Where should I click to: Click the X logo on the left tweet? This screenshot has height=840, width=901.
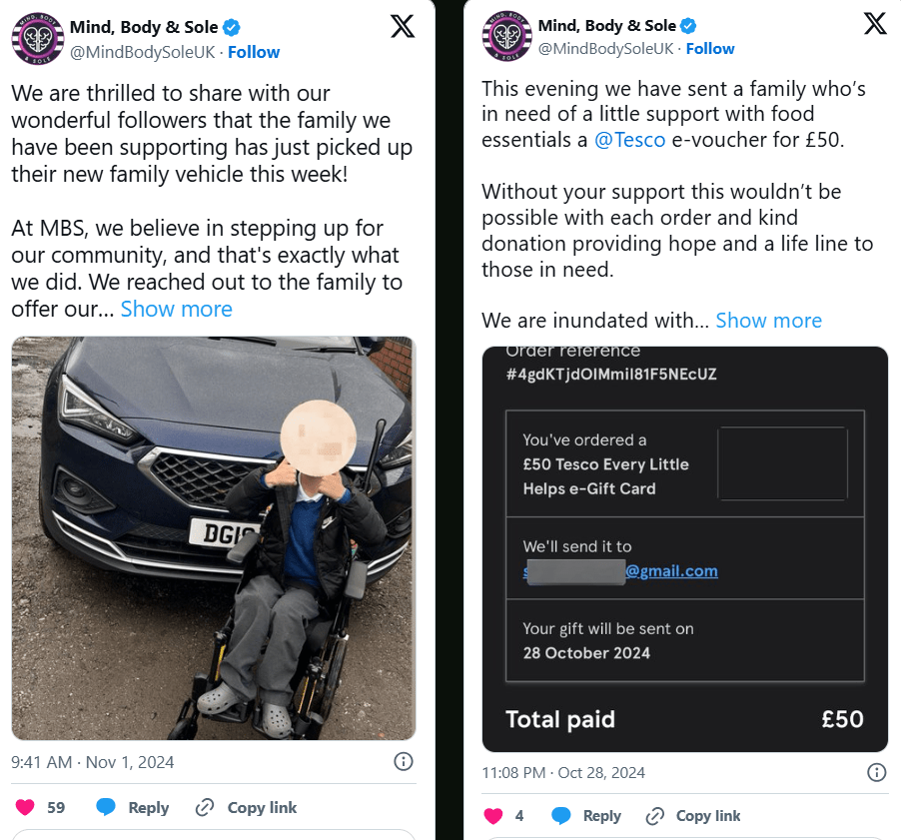click(403, 27)
